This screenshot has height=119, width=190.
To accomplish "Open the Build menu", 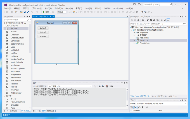I will pyautogui.click(x=48, y=8).
